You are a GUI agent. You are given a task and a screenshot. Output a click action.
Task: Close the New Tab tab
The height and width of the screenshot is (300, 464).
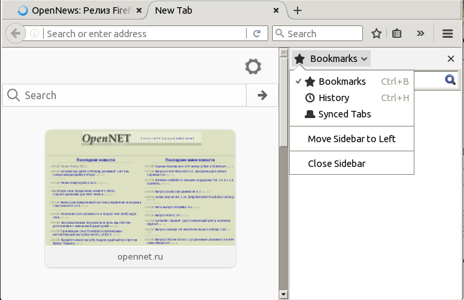277,10
